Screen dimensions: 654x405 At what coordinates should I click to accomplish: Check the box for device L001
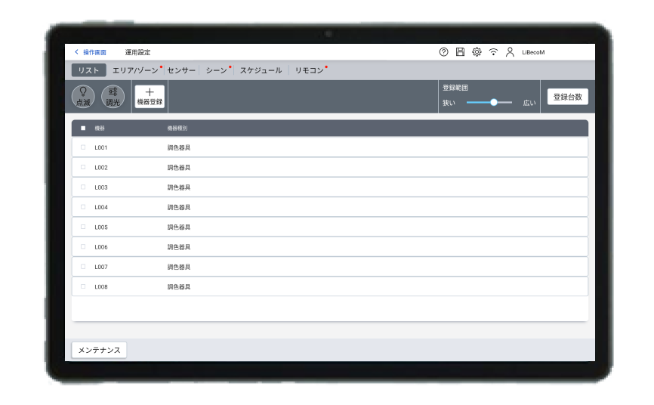point(83,147)
